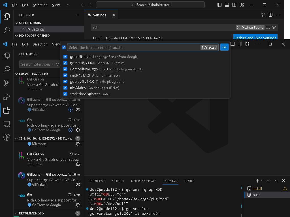Screen dimensions: 290x217
Task: Open Run and Debug view icon
Action: click(x=7, y=97)
